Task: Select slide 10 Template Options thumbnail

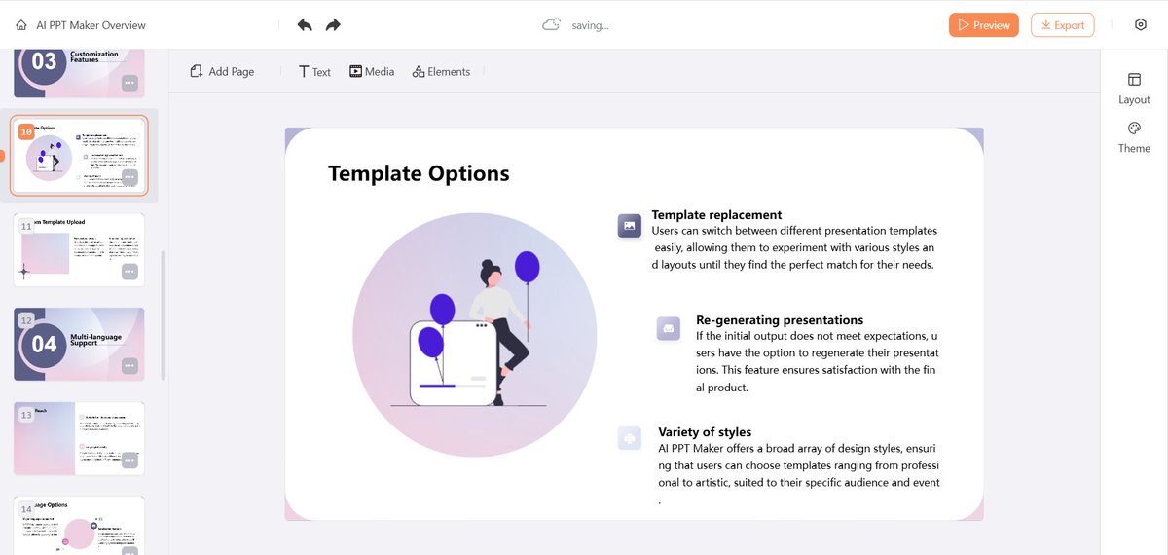Action: (79, 156)
